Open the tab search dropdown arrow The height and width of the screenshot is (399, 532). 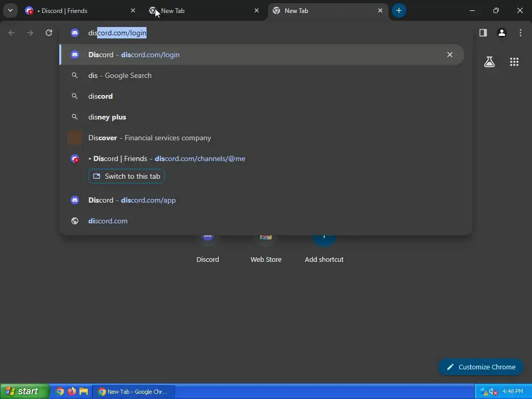10,10
